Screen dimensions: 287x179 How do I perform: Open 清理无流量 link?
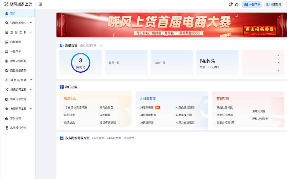coord(259,111)
